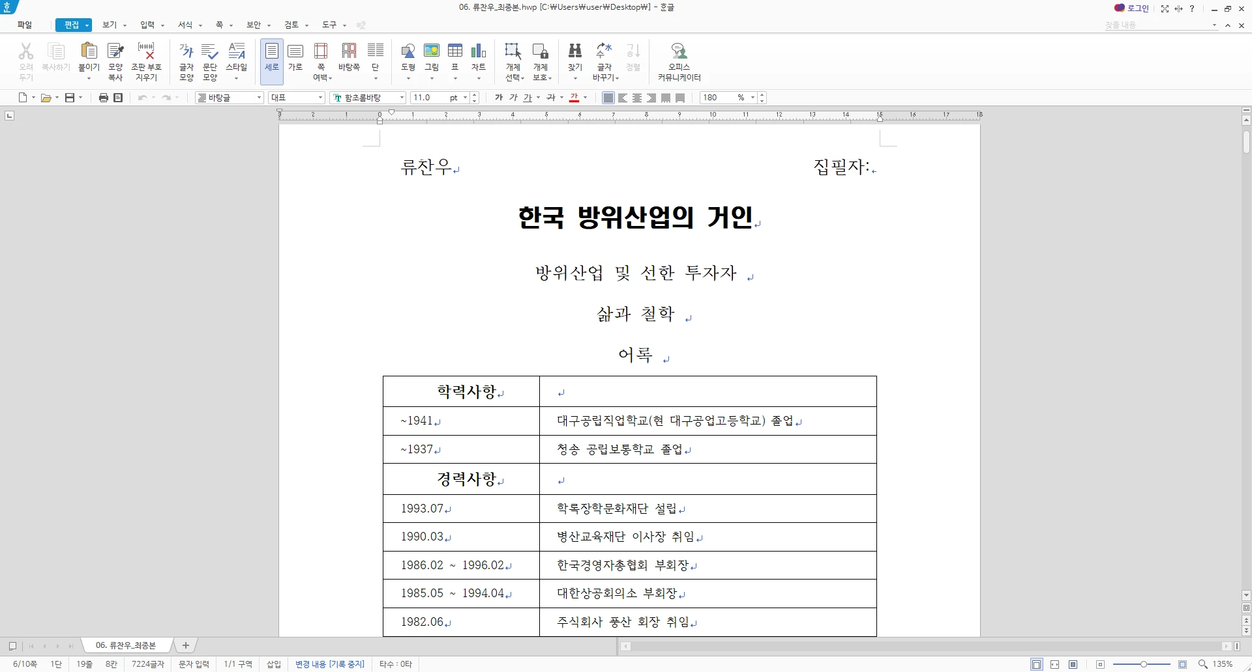Click Delete Typesetting Marks (조판 부호 지우기)
Viewport: 1252px width, 672px height.
pos(146,62)
